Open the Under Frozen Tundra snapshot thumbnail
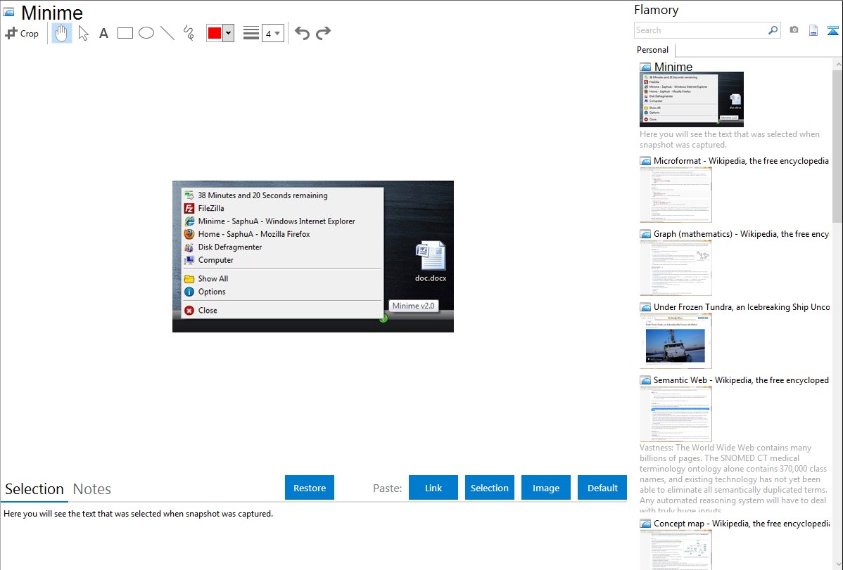843x570 pixels. pos(676,341)
